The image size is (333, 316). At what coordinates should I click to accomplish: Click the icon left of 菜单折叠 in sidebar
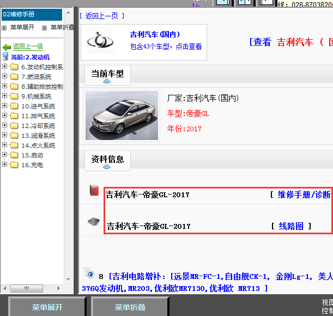(44, 28)
